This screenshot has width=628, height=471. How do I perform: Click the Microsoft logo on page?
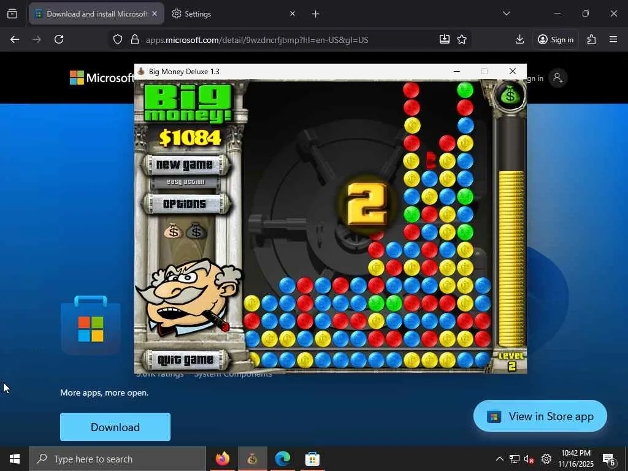(102, 78)
